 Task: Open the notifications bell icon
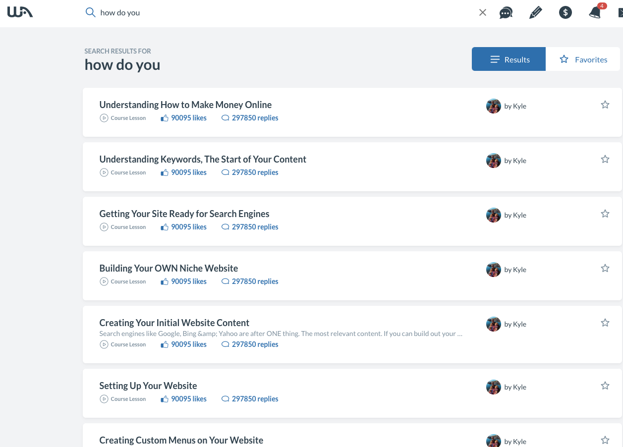click(x=595, y=13)
